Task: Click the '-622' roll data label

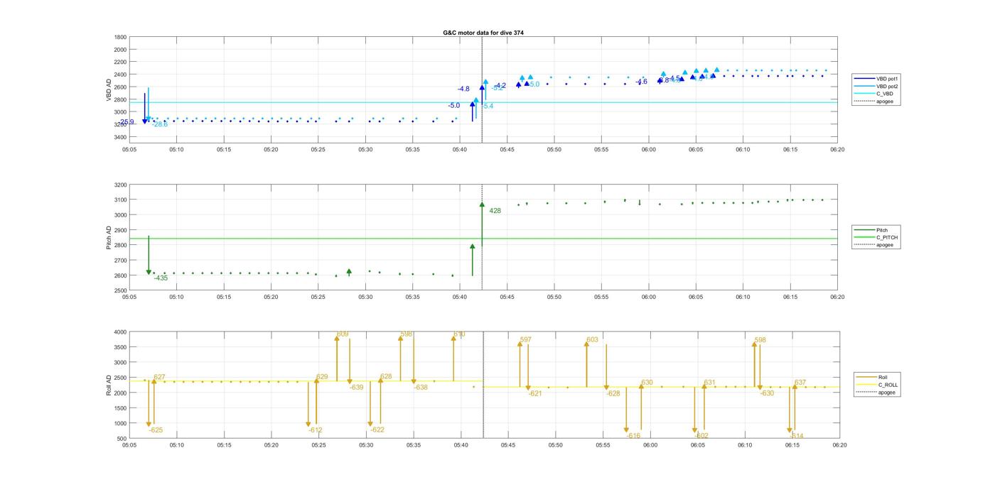Action: (x=377, y=430)
